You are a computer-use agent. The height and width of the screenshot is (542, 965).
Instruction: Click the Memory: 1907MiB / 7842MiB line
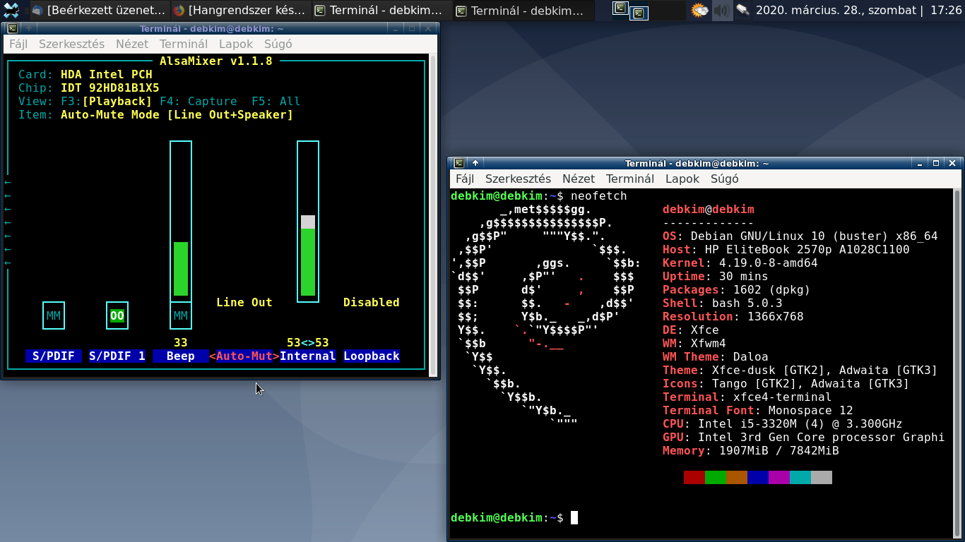click(x=751, y=450)
